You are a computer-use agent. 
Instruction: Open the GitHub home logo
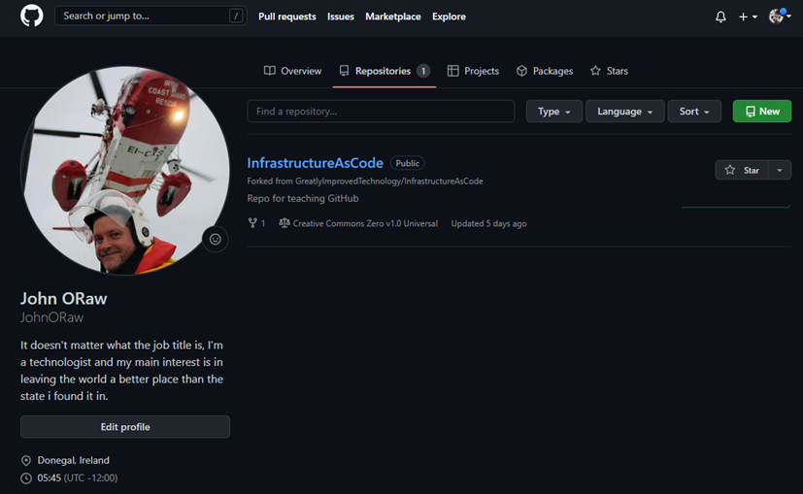click(x=32, y=16)
